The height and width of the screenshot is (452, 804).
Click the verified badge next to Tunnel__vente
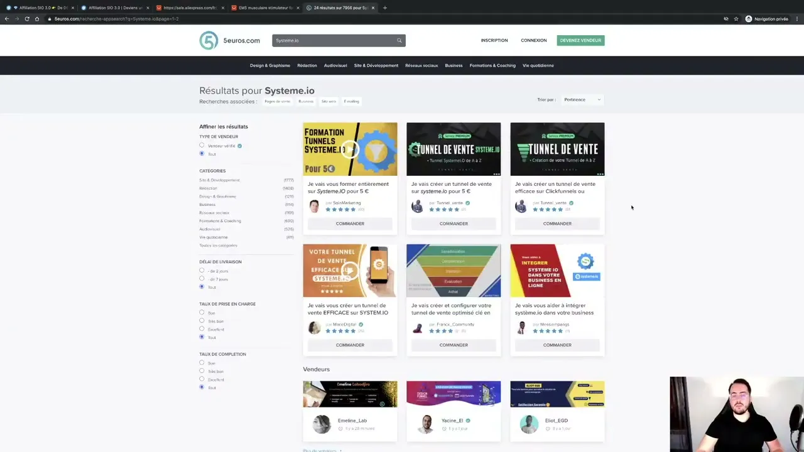tap(467, 203)
